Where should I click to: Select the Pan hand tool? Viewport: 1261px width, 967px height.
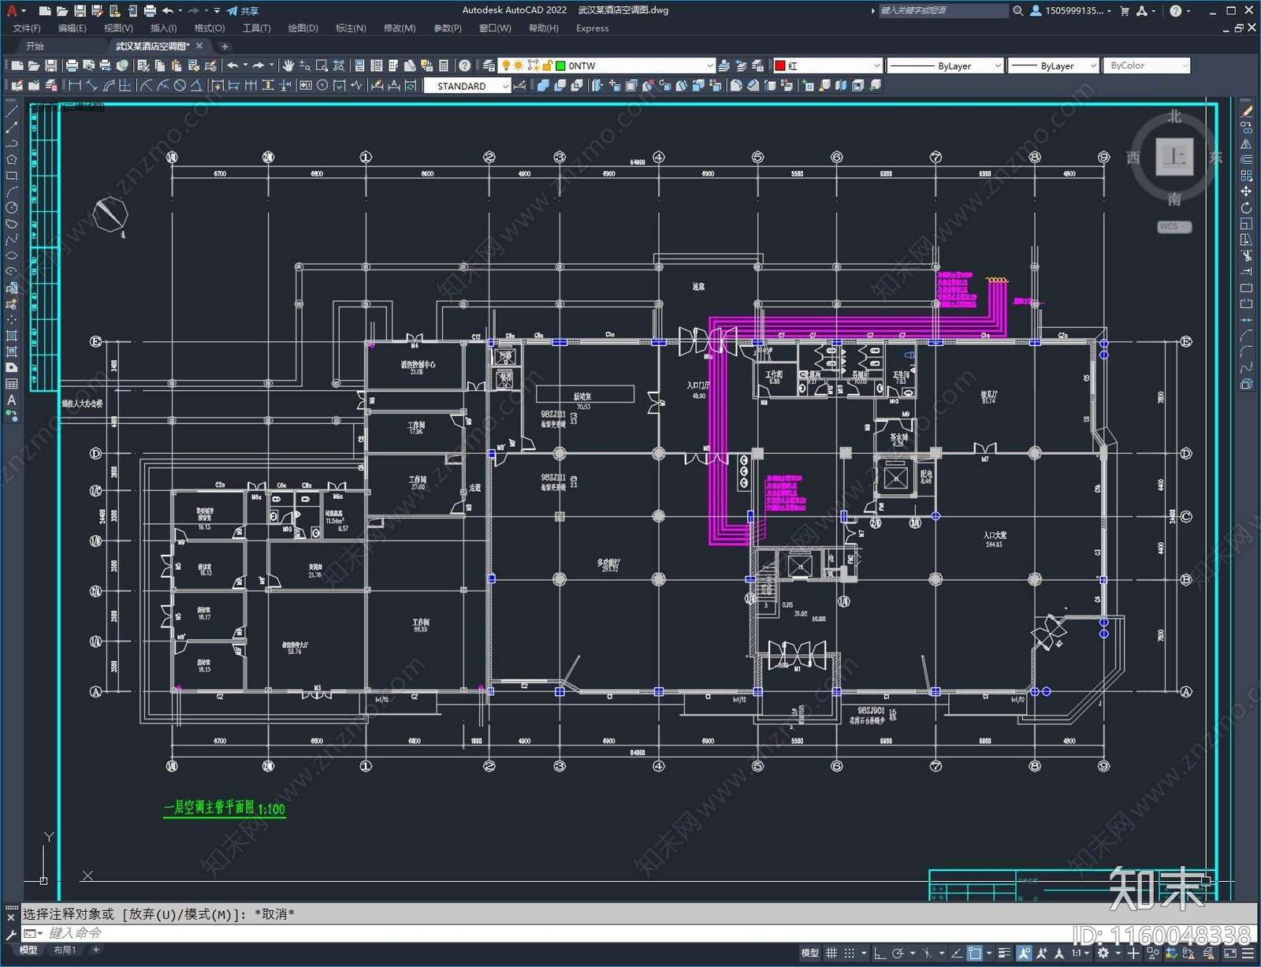(x=288, y=65)
